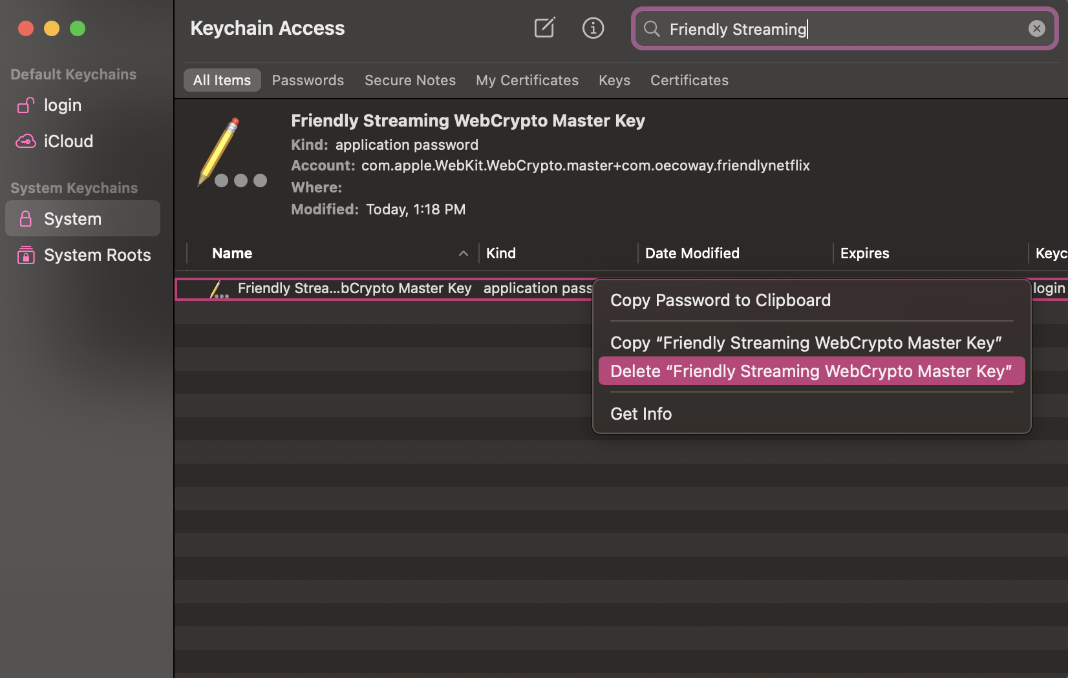1068x678 pixels.
Task: Choose Copy "Friendly Streaming WebCrypto Master Key"
Action: [x=812, y=343]
